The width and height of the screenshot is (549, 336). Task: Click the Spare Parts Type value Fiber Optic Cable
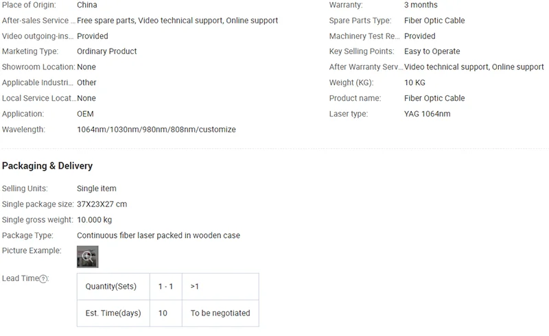coord(434,21)
